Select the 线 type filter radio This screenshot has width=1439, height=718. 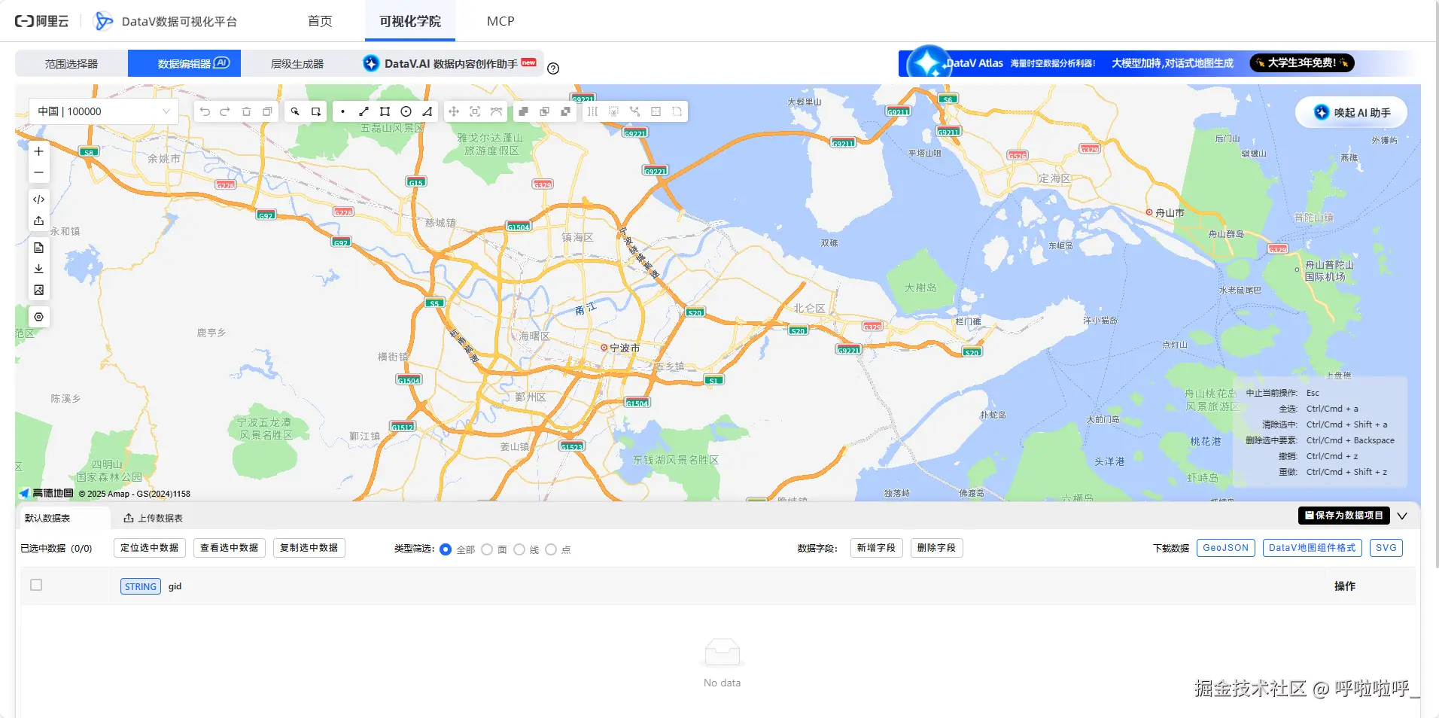(x=519, y=549)
